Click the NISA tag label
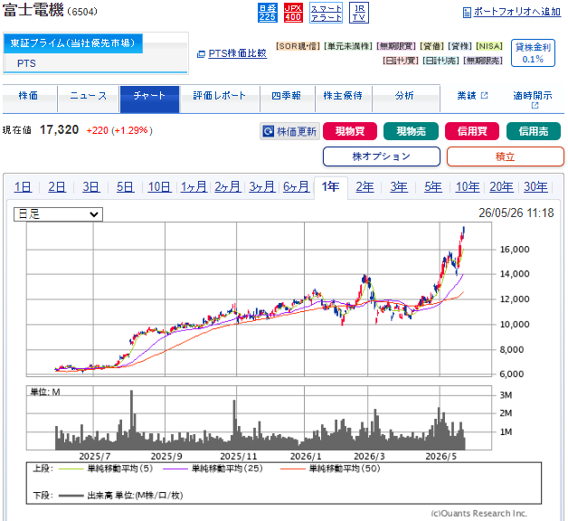The width and height of the screenshot is (568, 521). pos(489,46)
